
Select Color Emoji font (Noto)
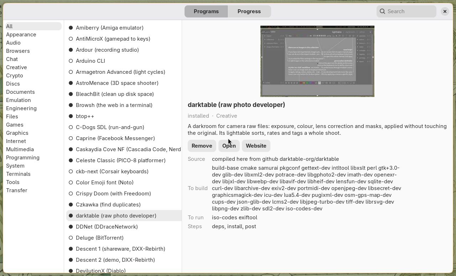pyautogui.click(x=124, y=183)
